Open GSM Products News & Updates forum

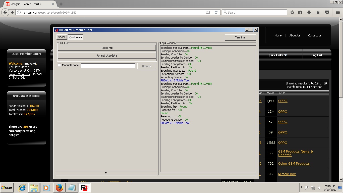point(296,153)
